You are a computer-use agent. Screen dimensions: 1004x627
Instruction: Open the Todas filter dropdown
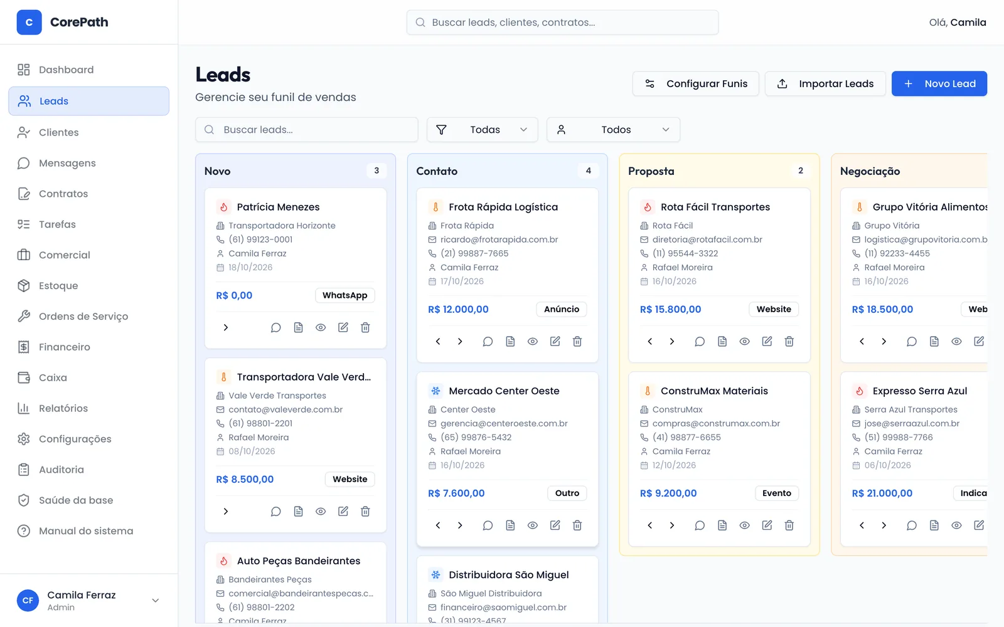click(483, 130)
